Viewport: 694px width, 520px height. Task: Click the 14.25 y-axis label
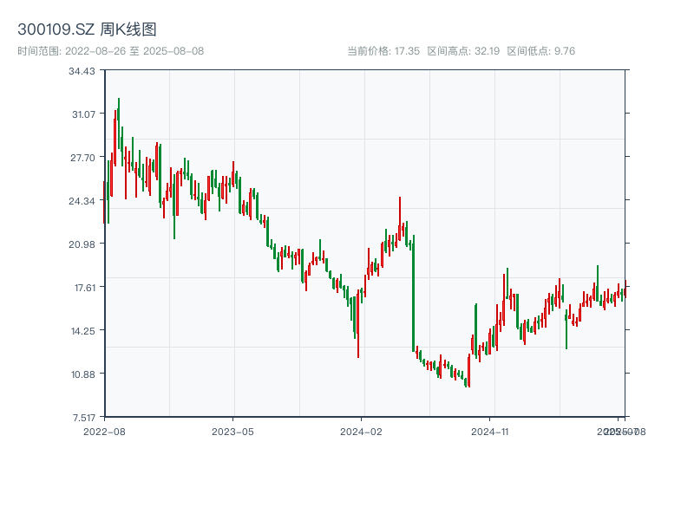coord(82,331)
